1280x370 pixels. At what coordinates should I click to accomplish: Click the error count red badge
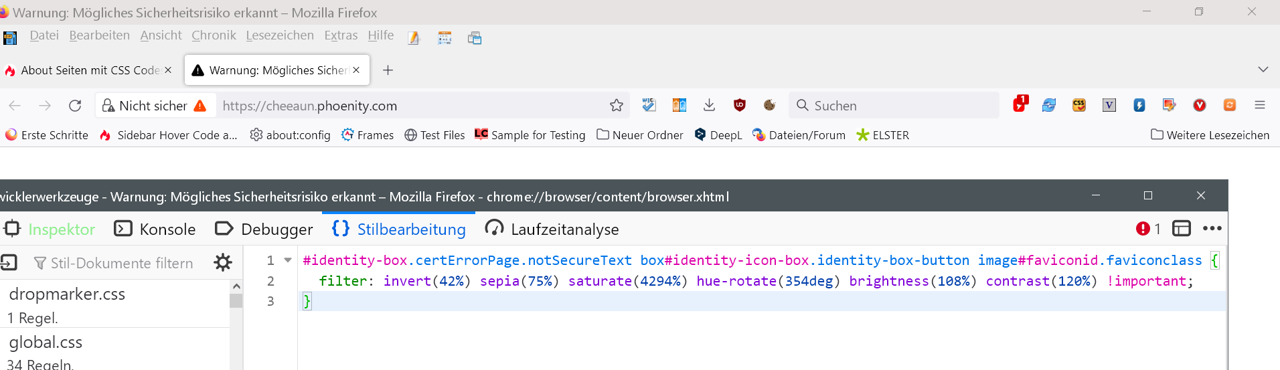pyautogui.click(x=1147, y=229)
